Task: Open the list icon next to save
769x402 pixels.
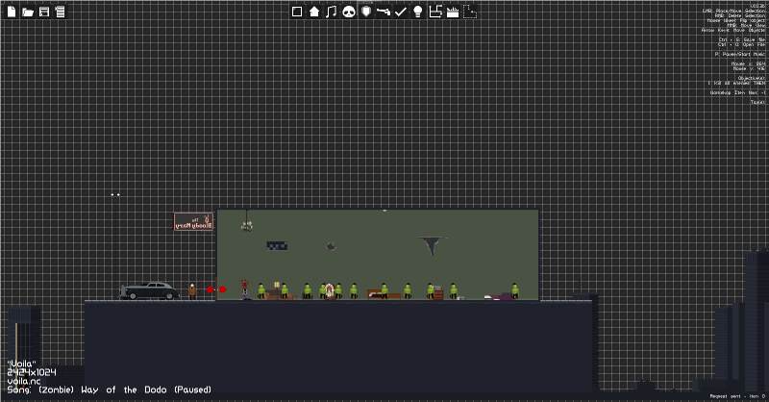Action: pos(60,12)
